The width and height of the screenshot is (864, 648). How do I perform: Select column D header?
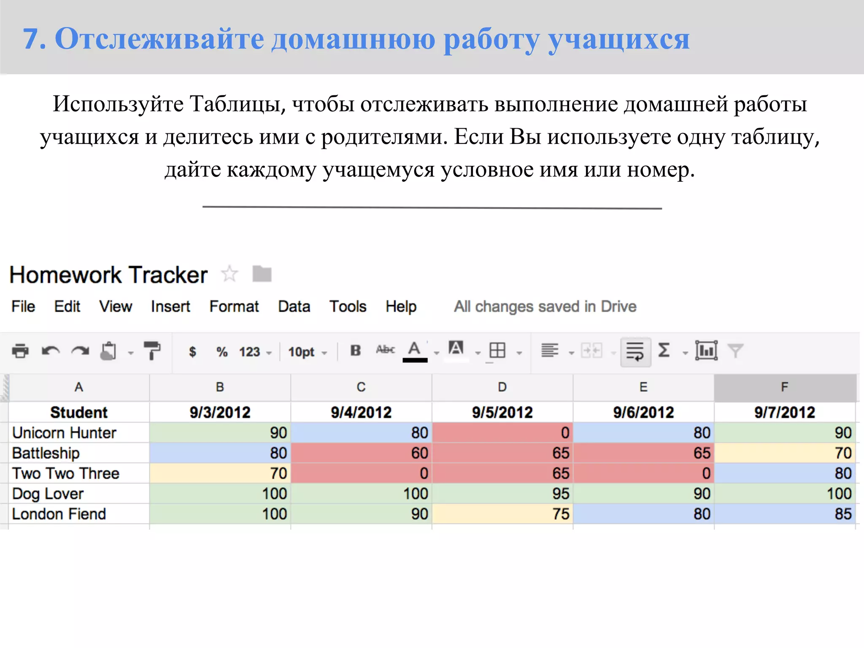point(502,387)
